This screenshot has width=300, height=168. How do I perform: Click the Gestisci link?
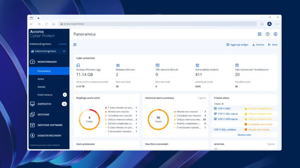click(62, 44)
